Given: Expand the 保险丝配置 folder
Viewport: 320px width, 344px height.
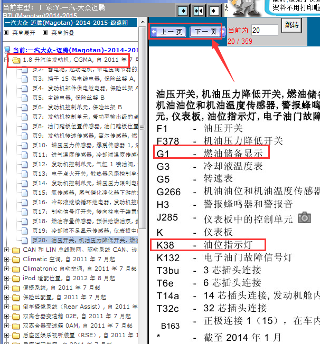Looking at the screenshot, I should 6,297.
